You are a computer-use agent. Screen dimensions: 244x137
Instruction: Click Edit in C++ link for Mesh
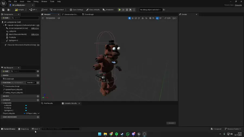pyautogui.click(x=35, y=34)
